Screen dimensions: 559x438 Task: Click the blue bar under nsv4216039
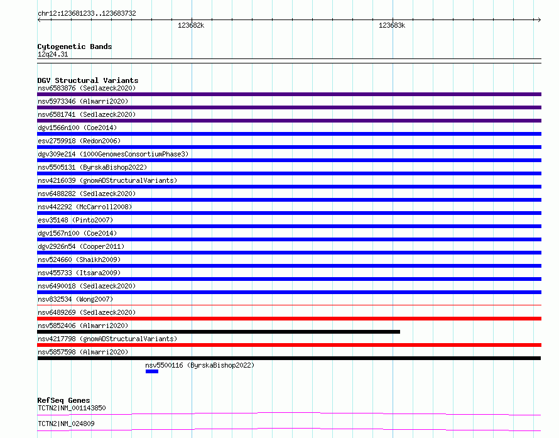click(x=289, y=187)
